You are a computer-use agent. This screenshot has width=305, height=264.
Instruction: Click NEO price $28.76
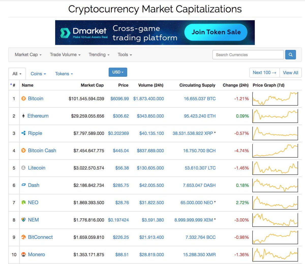[122, 203]
